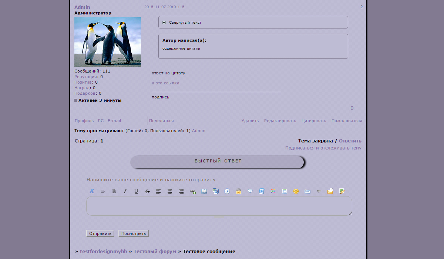
Task: Expand the collapsed text spoiler
Action: (164, 23)
